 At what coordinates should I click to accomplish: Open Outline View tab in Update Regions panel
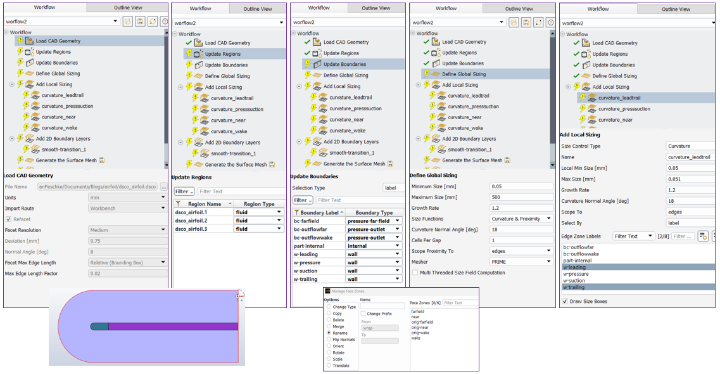pos(258,9)
